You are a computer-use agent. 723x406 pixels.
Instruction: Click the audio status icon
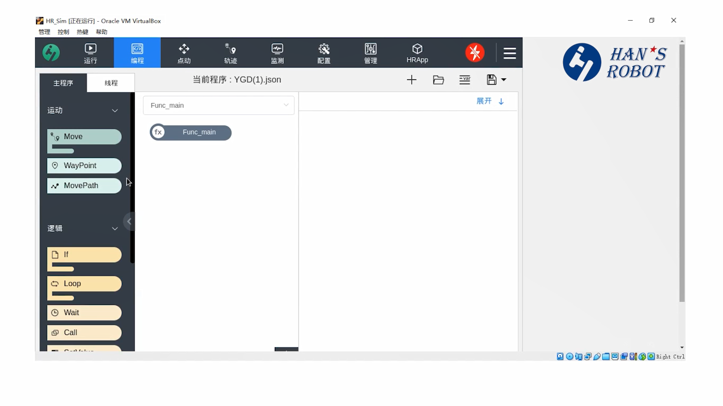pos(579,356)
